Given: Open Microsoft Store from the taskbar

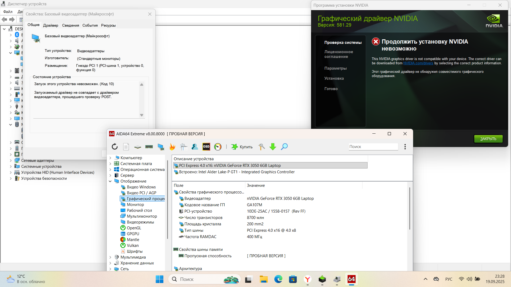Looking at the screenshot, I should pyautogui.click(x=293, y=279).
